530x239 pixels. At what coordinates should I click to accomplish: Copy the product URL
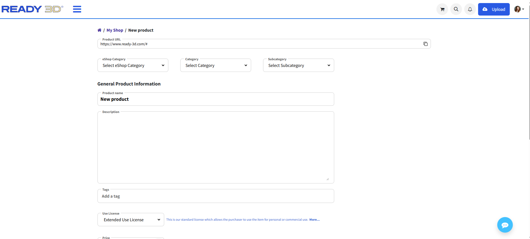425,44
